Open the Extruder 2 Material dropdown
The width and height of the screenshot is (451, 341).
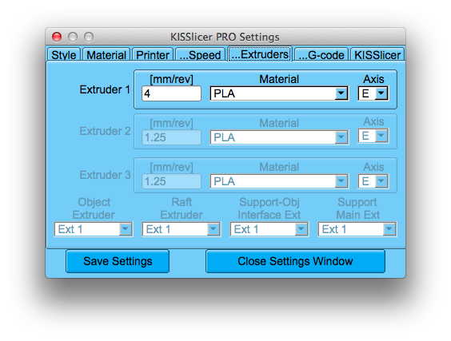[x=279, y=137]
